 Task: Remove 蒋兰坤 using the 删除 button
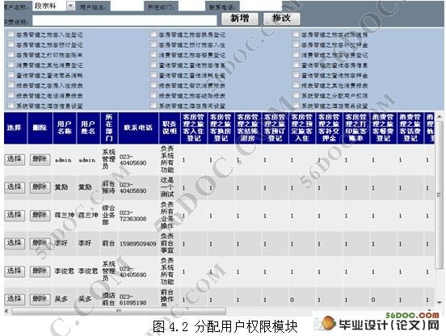coord(40,215)
